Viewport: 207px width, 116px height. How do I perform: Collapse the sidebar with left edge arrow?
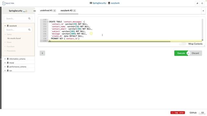pyautogui.click(x=1, y=59)
